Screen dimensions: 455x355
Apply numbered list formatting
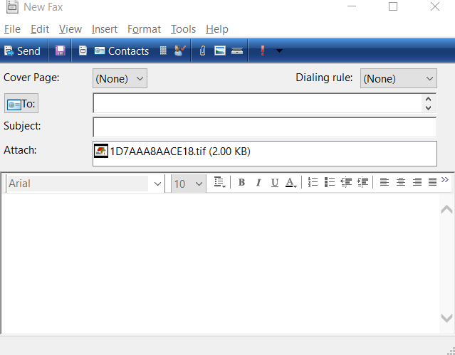click(313, 182)
